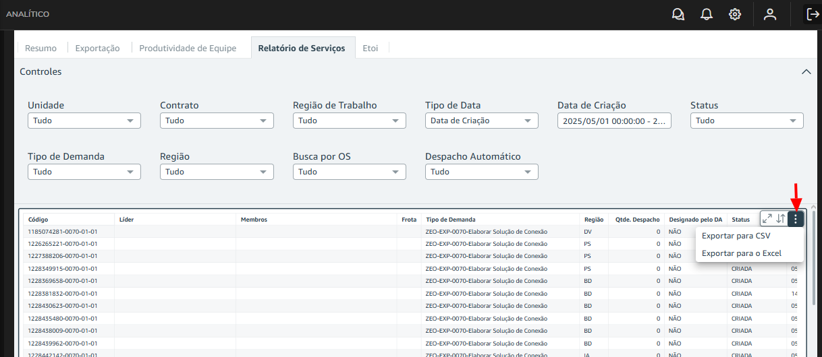This screenshot has height=357, width=822.
Task: Click the logout icon
Action: click(813, 14)
